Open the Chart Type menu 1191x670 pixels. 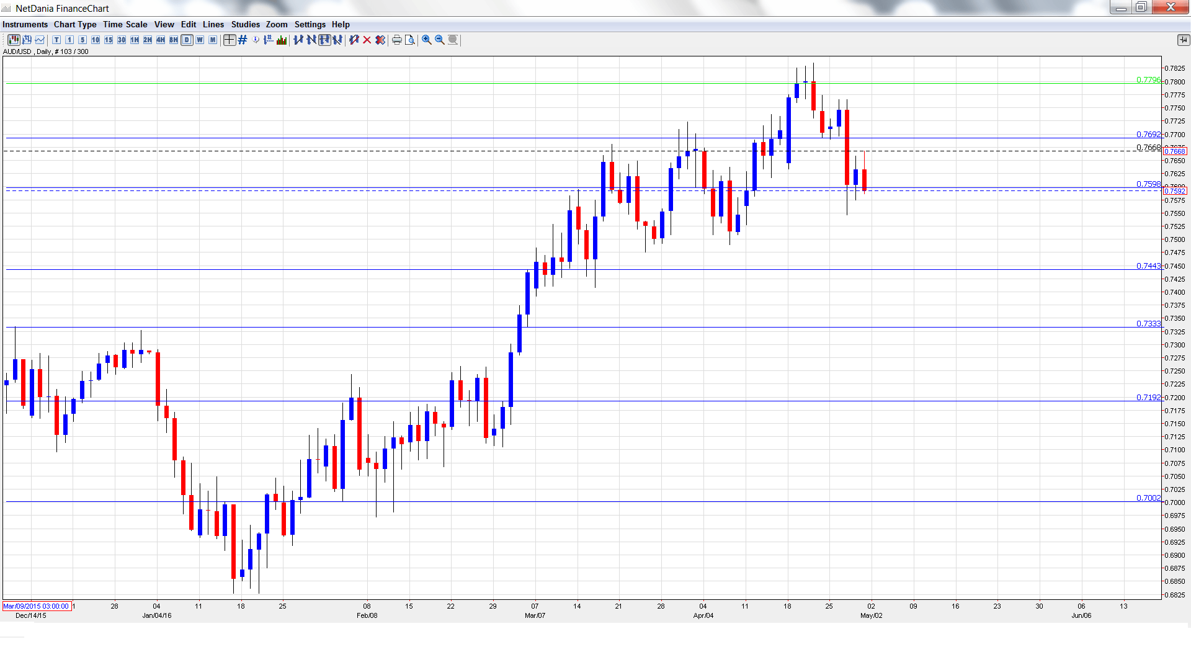click(x=75, y=24)
